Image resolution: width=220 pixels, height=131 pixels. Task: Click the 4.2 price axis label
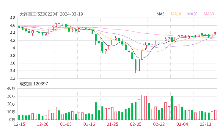point(12,40)
